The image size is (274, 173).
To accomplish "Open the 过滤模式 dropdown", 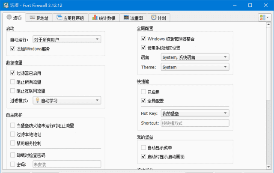I will click(67, 100).
